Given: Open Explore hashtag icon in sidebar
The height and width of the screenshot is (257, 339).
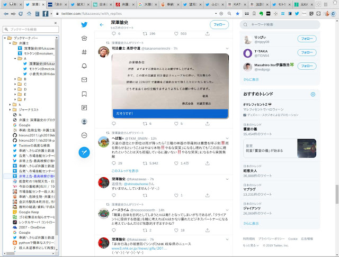Looking at the screenshot, I should [x=84, y=52].
